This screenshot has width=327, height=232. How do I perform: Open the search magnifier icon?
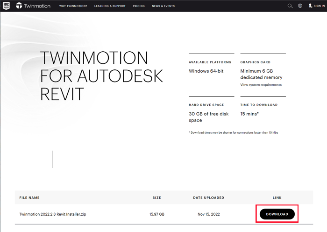click(x=290, y=6)
